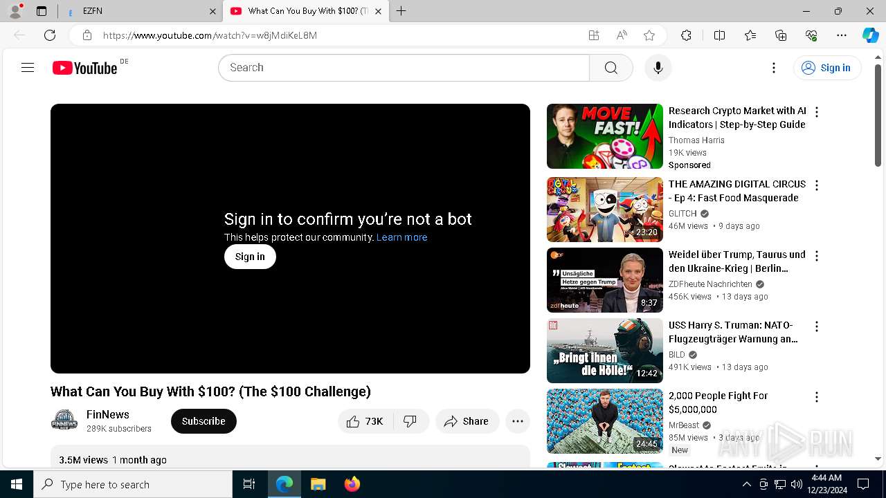Open Edge collections
Viewport: 886px width, 498px height.
(781, 35)
